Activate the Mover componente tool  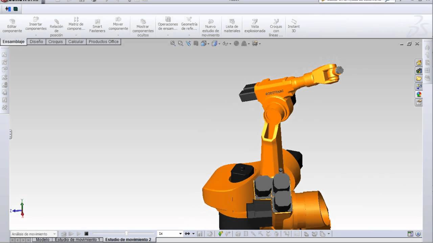(x=118, y=24)
